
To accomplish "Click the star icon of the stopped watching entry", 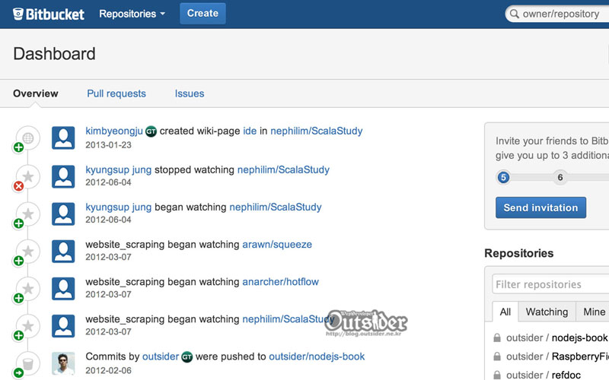I will click(x=28, y=176).
